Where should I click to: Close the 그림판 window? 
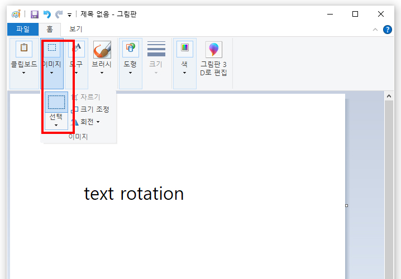click(x=381, y=14)
